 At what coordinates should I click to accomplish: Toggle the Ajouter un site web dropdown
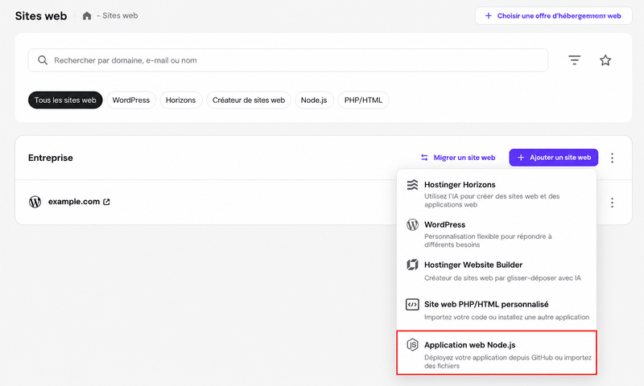coord(554,158)
